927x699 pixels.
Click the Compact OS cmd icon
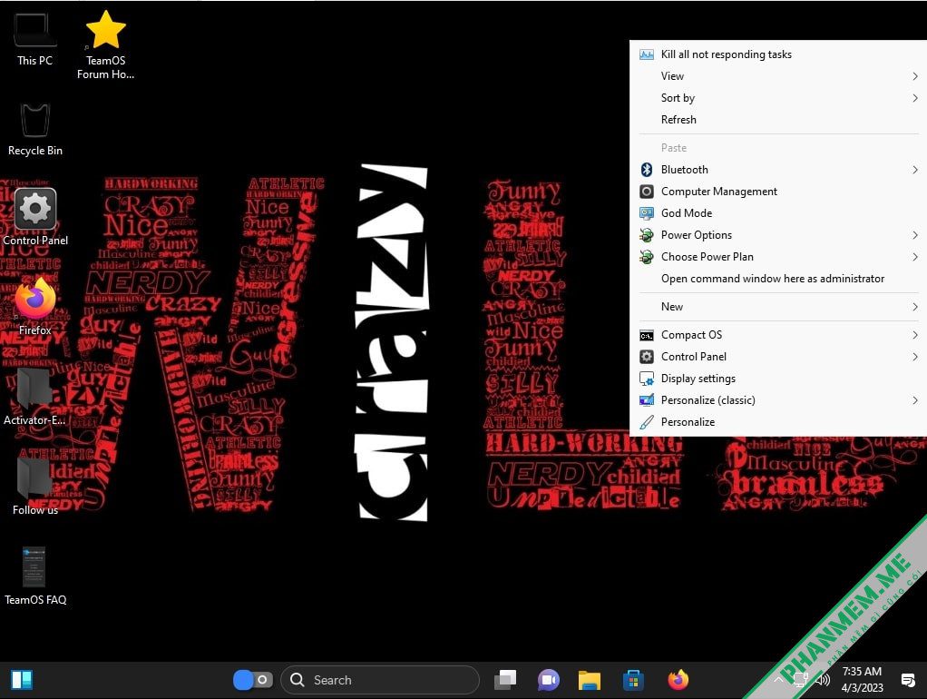coord(647,336)
